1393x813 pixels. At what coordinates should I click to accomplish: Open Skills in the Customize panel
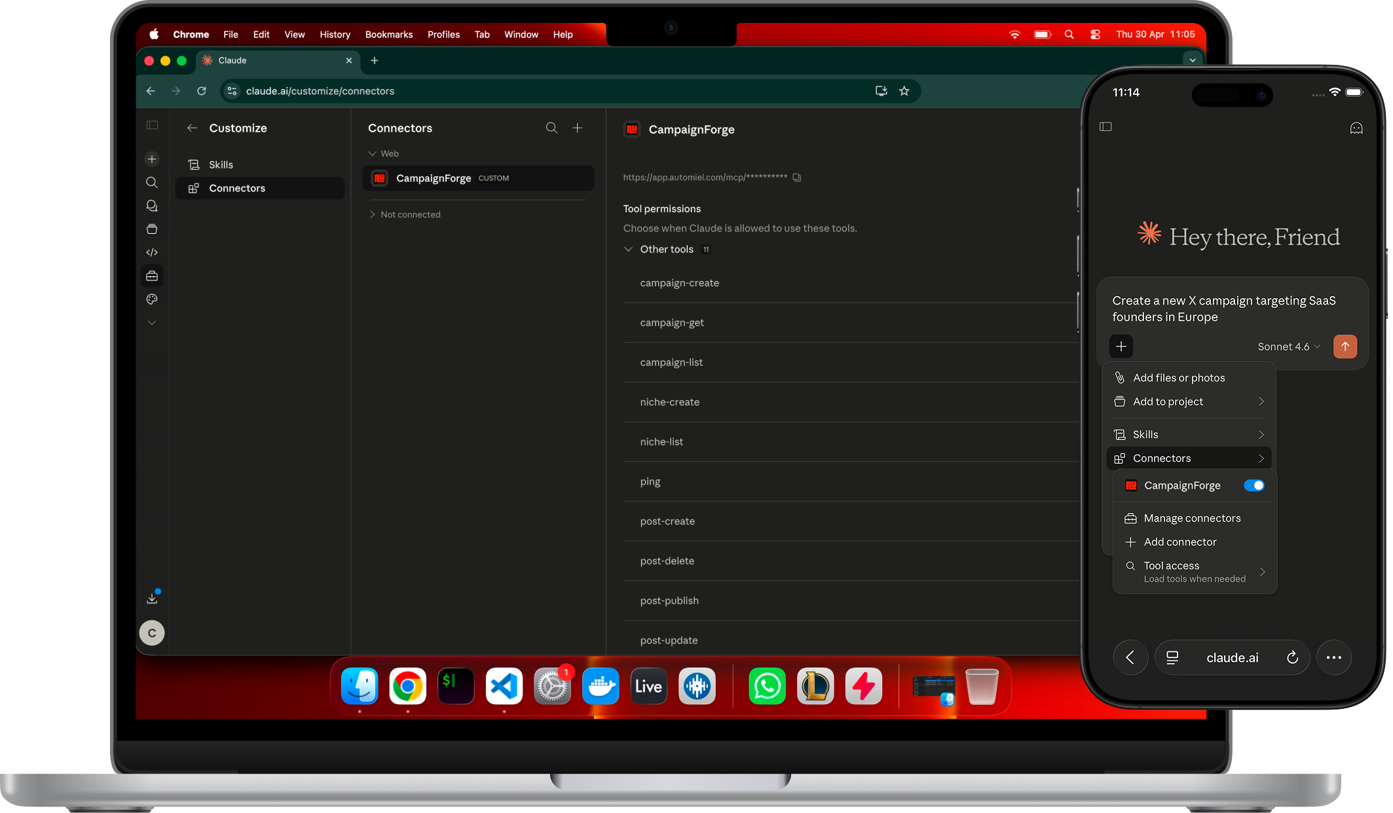260,165
